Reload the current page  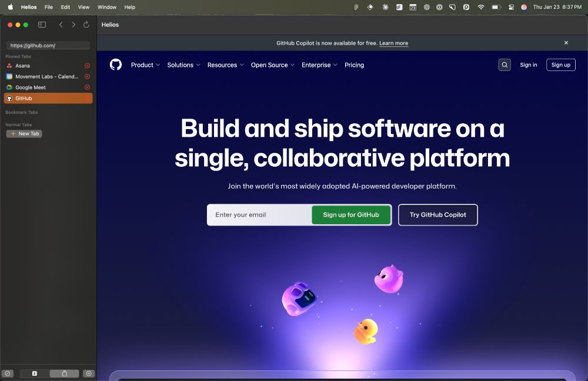(86, 25)
